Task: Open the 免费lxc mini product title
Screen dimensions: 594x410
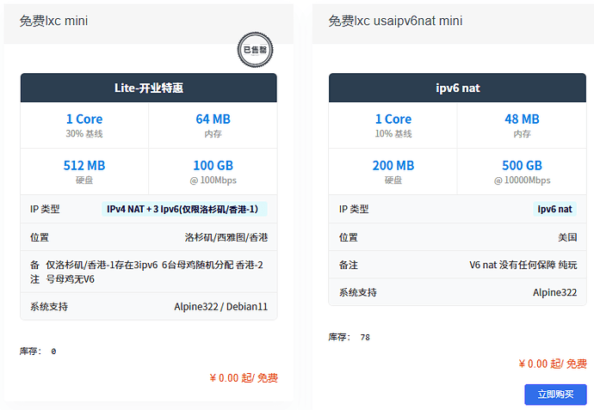Action: [53, 21]
